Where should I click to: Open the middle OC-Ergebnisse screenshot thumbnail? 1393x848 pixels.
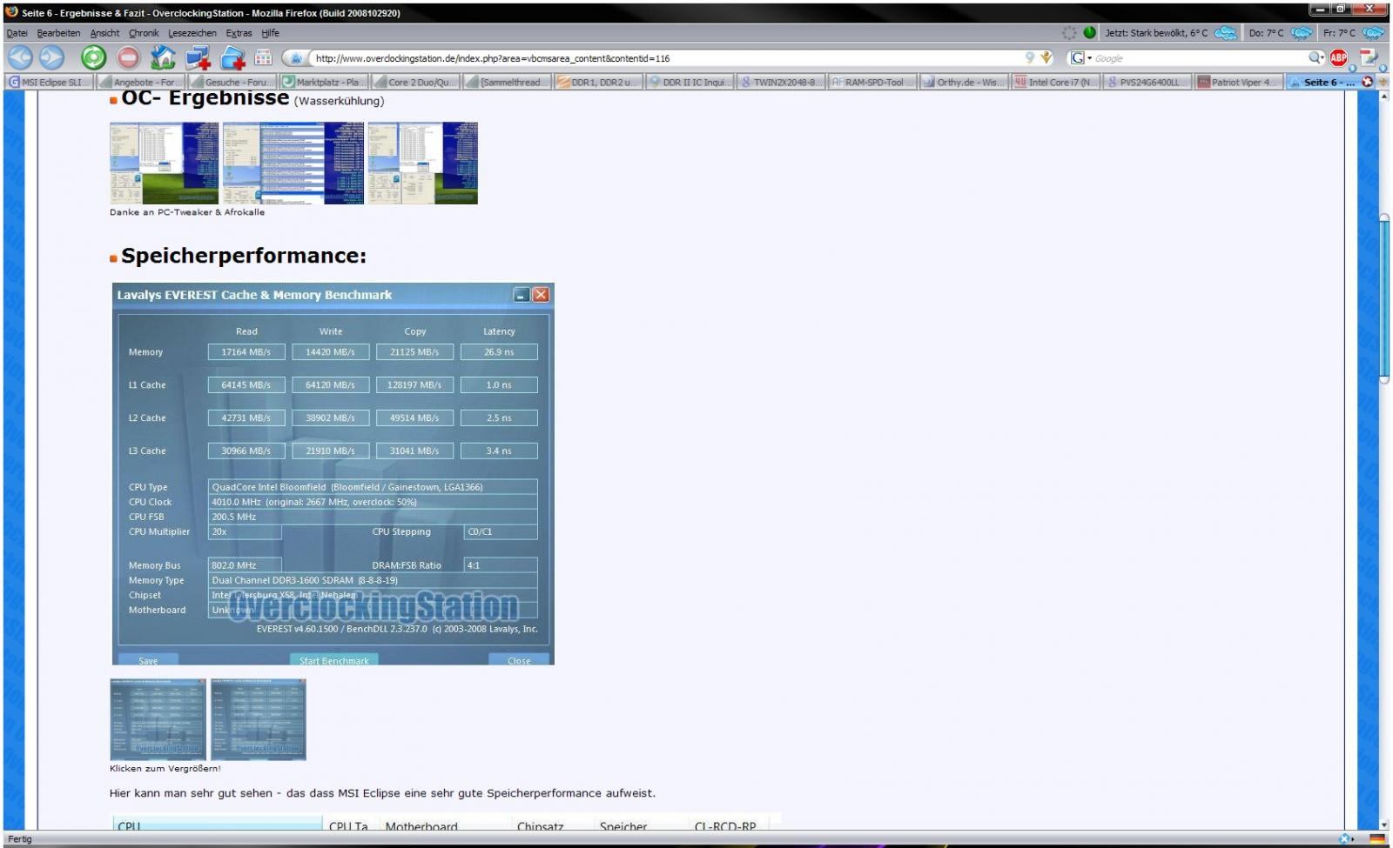[x=293, y=163]
